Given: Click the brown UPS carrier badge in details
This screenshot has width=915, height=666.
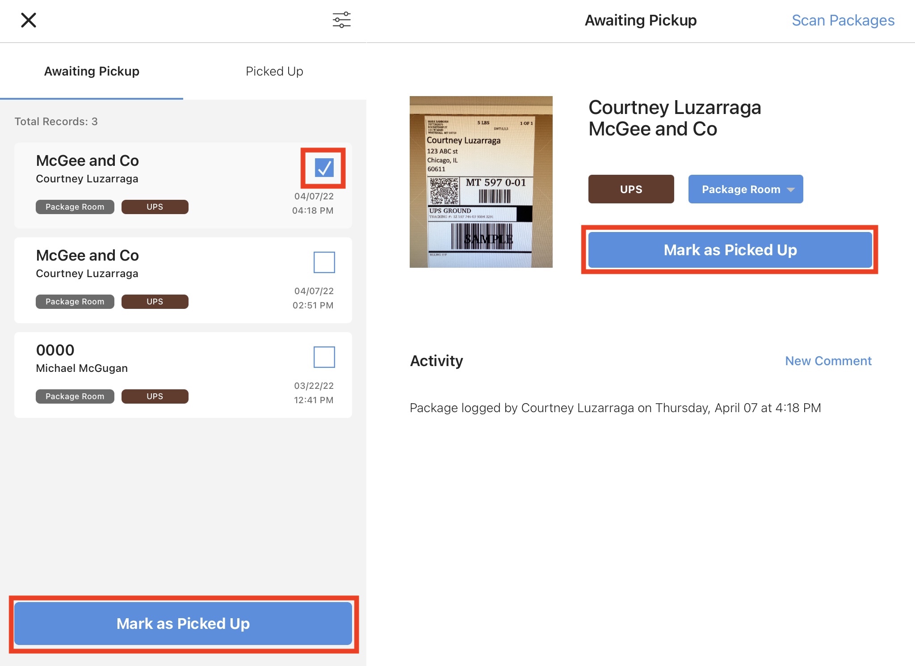Looking at the screenshot, I should pyautogui.click(x=631, y=189).
